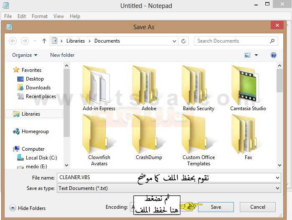Click the Save button

(x=216, y=207)
